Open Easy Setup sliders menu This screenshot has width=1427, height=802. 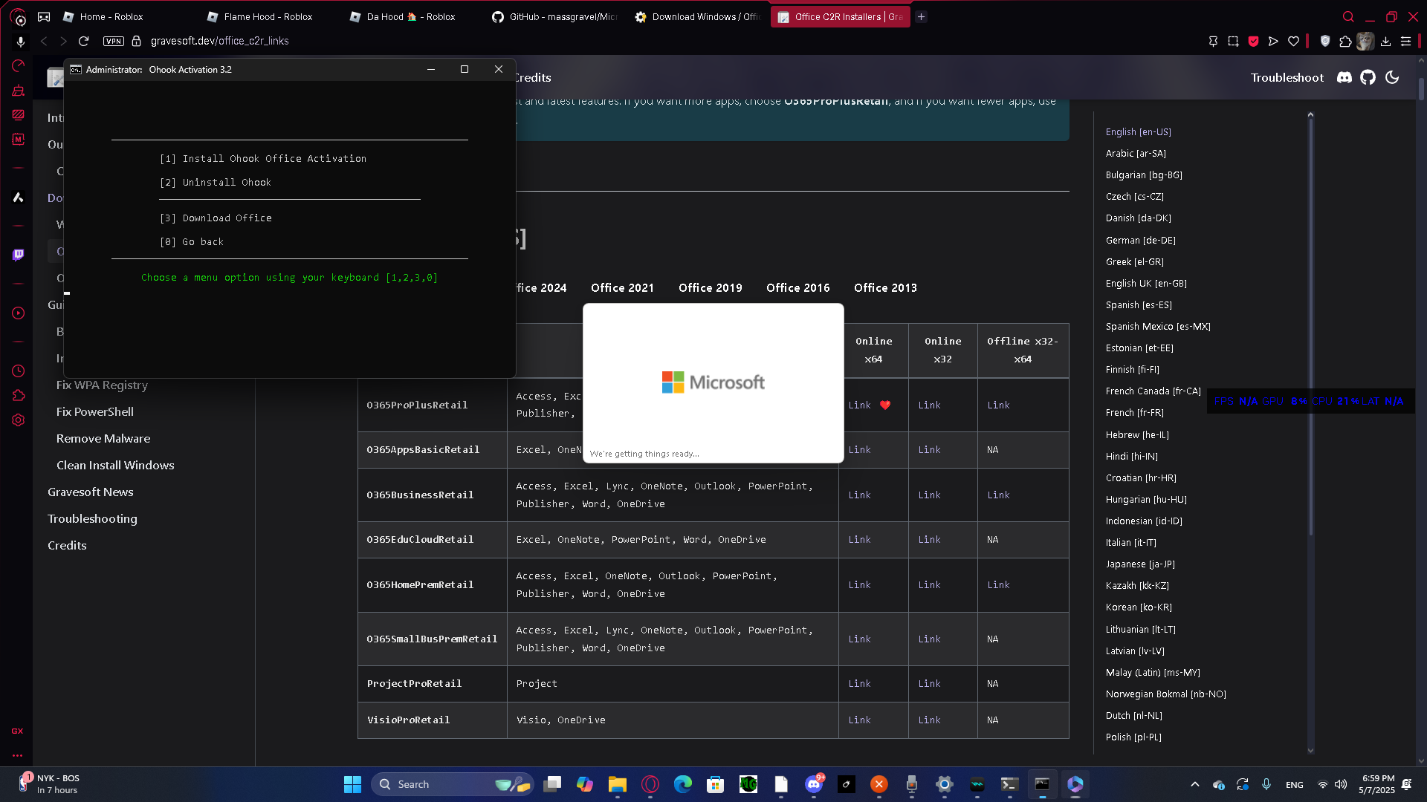(x=1405, y=42)
